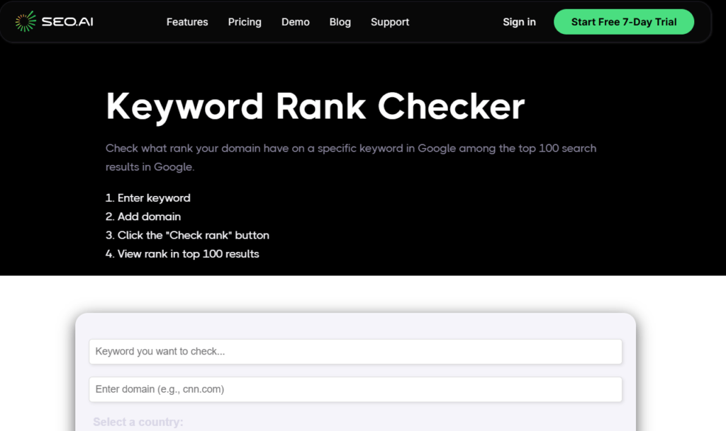Open the Demo page
Screen dimensions: 726x431
[295, 22]
